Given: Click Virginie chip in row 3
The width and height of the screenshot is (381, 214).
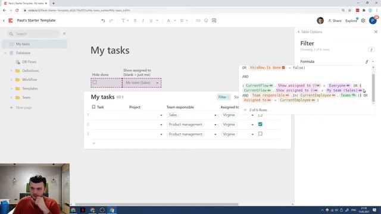Looking at the screenshot, I should (229, 134).
